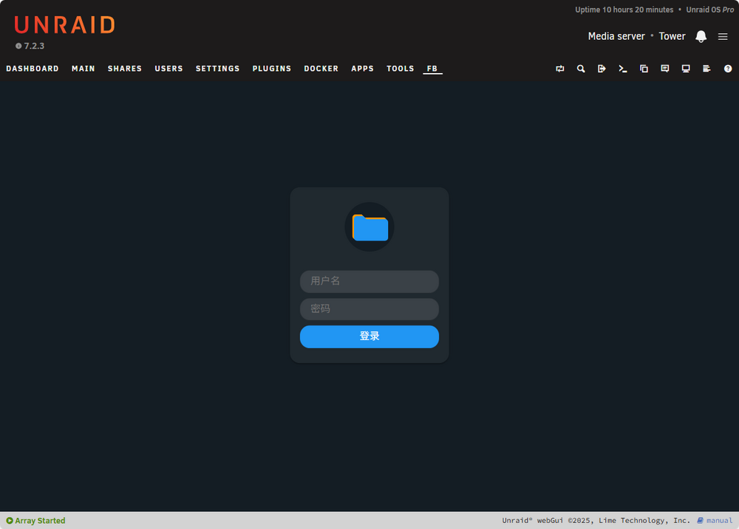Click the search magnifier icon in toolbar
Image resolution: width=739 pixels, height=529 pixels.
[x=581, y=69]
